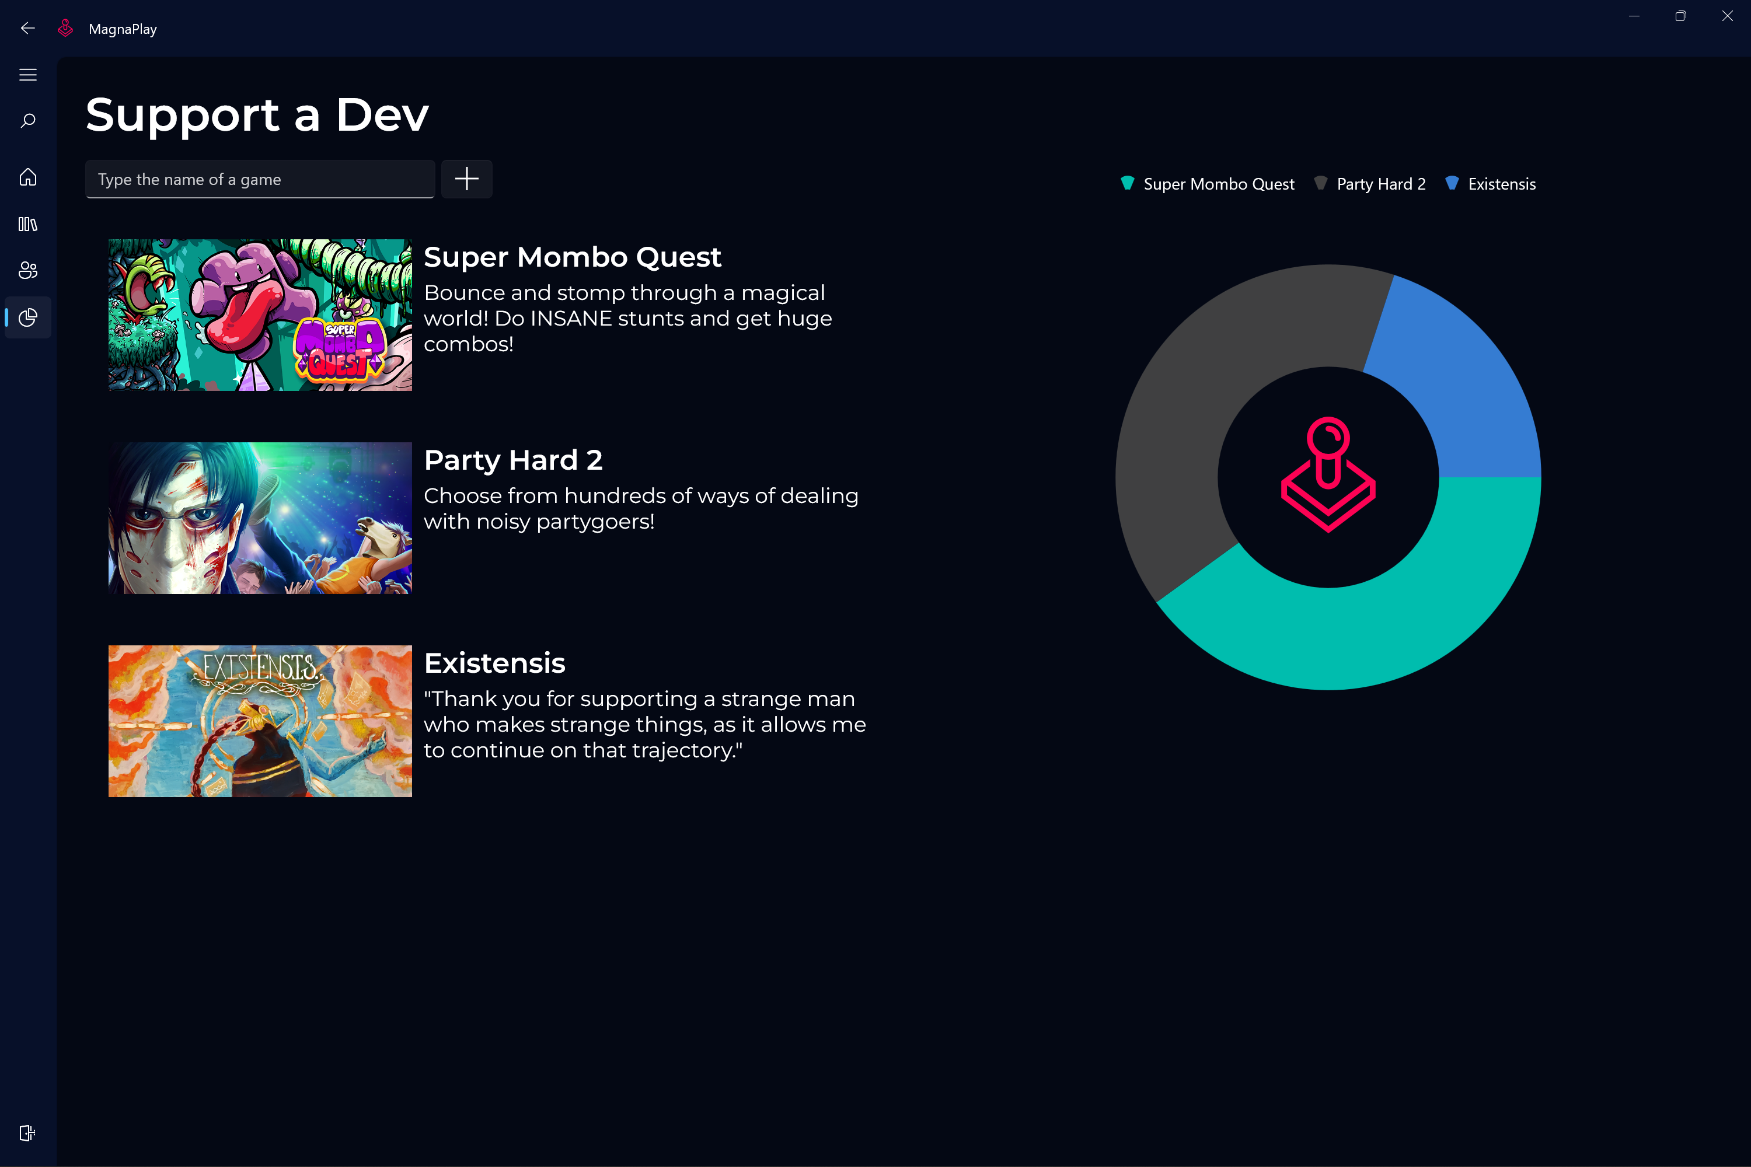Select the Super Mombo Quest title
Image resolution: width=1751 pixels, height=1167 pixels.
click(573, 257)
